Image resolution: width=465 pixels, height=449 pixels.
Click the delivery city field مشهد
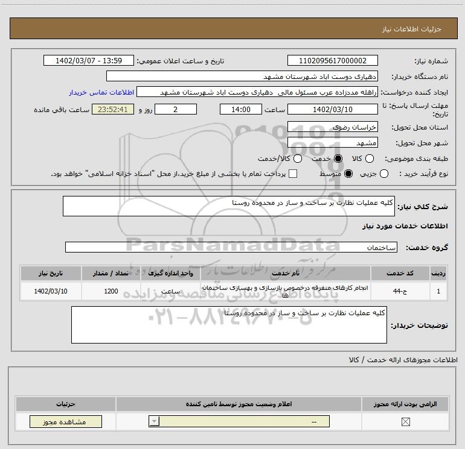pyautogui.click(x=332, y=142)
